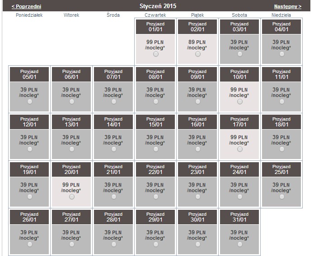Image resolution: width=314 pixels, height=256 pixels.
Task: Click the 99 PLN price on 01/01
Action: (x=155, y=42)
